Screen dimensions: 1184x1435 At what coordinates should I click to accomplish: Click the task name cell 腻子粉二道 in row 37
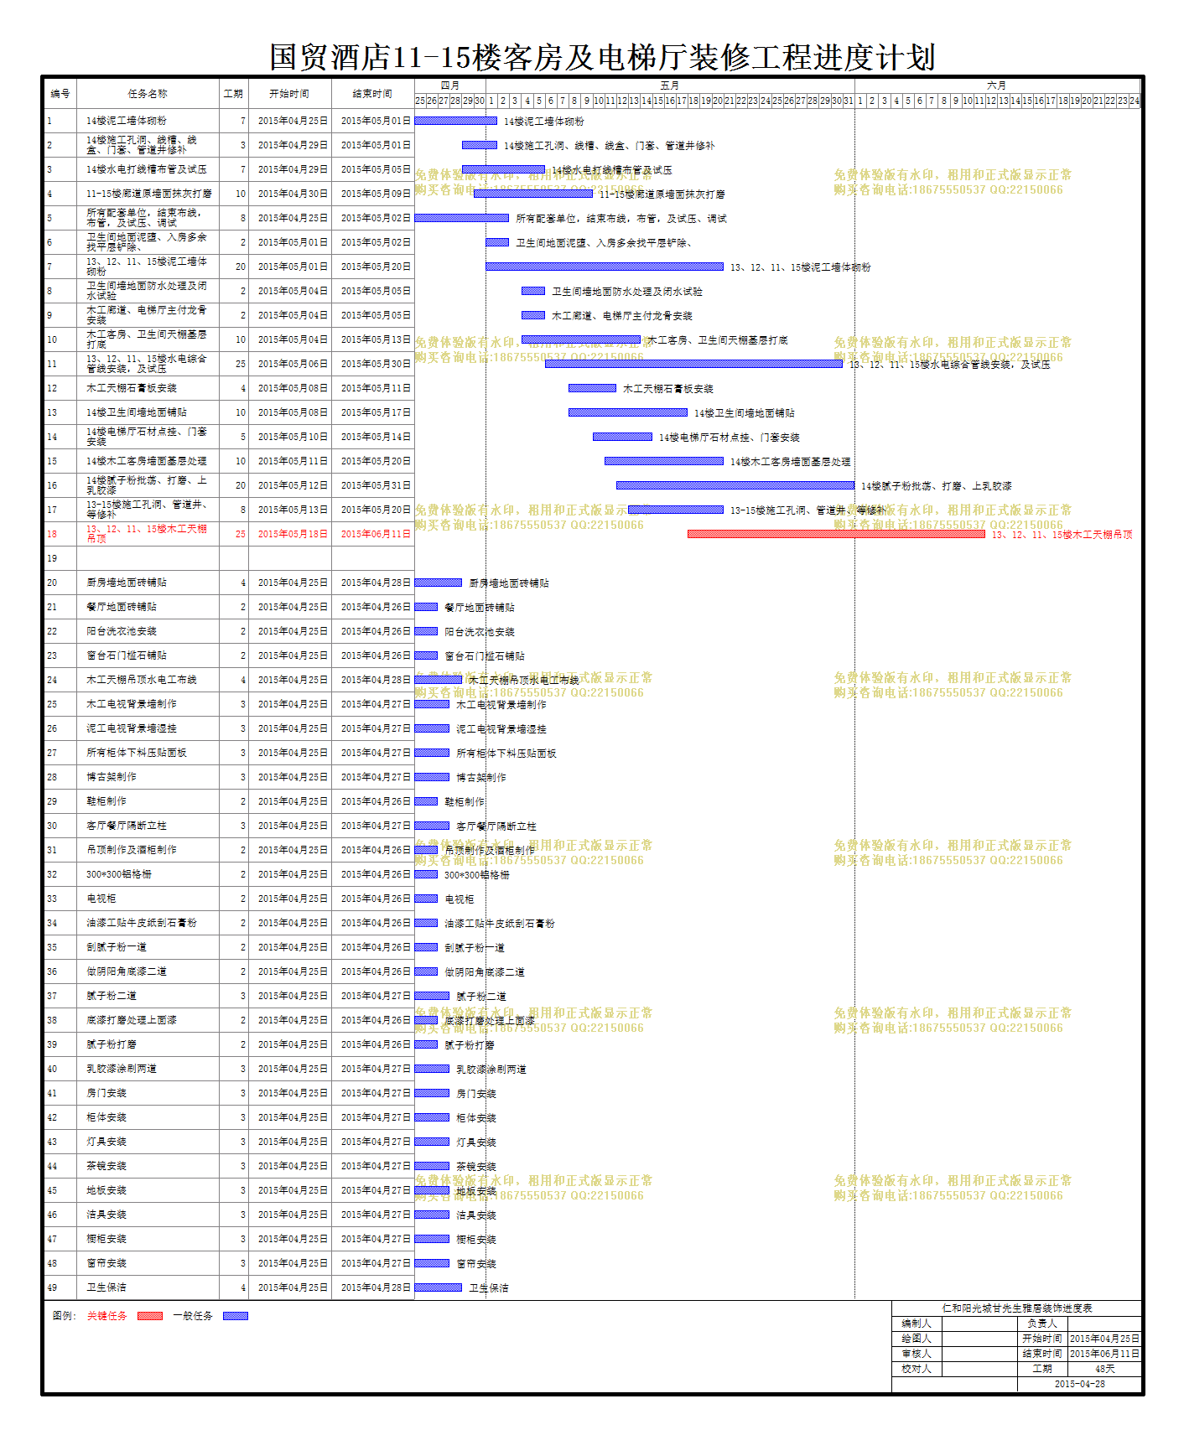[x=148, y=996]
